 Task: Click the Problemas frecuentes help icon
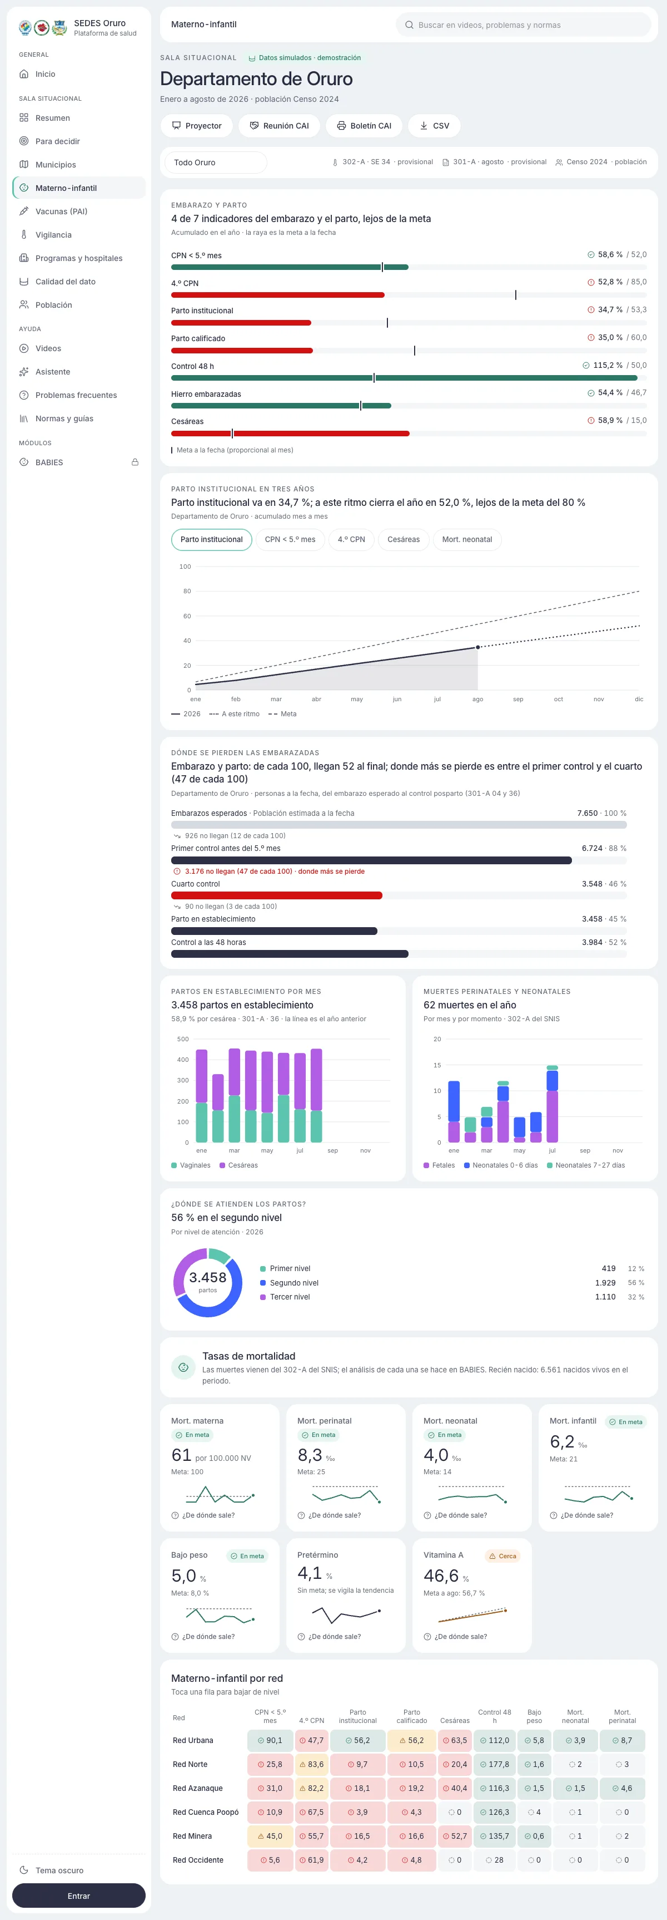coord(24,395)
